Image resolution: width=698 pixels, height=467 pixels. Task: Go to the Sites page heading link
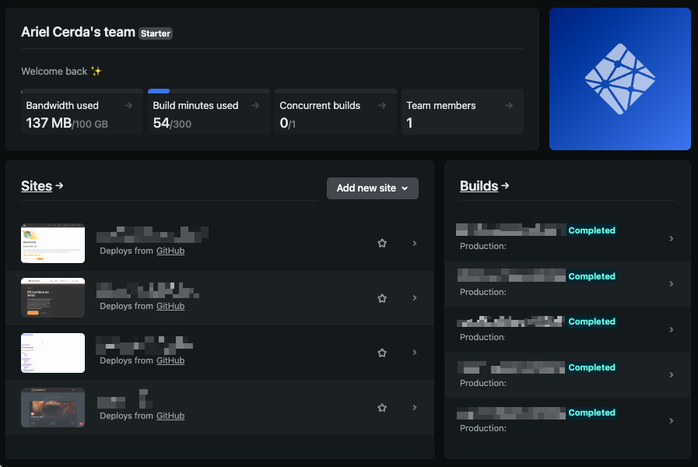[x=42, y=186]
